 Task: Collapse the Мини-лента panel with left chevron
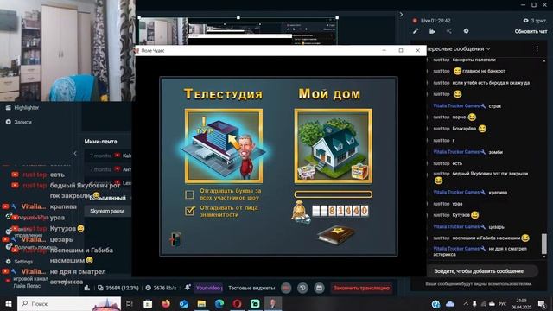click(x=75, y=154)
